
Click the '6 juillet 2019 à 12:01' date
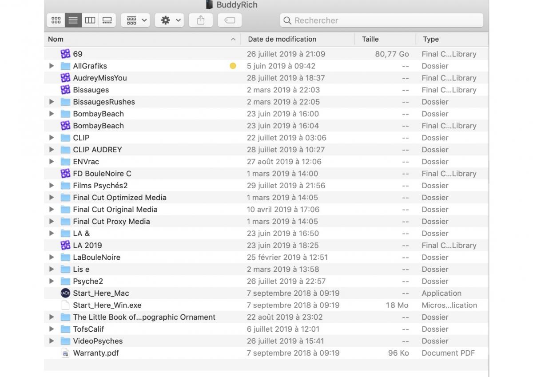pyautogui.click(x=283, y=329)
